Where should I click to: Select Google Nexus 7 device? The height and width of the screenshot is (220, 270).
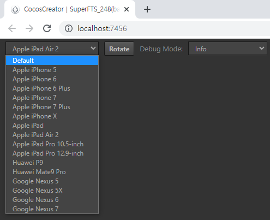point(52,209)
